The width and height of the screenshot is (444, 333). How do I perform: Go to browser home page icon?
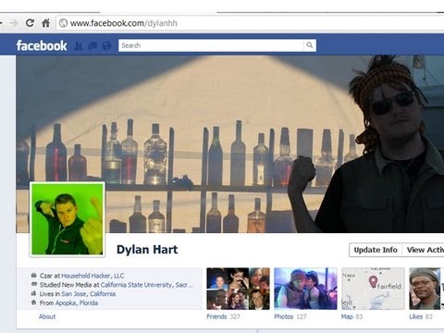pos(45,23)
